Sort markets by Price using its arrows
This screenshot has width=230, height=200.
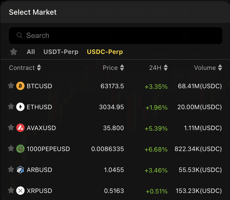point(122,68)
